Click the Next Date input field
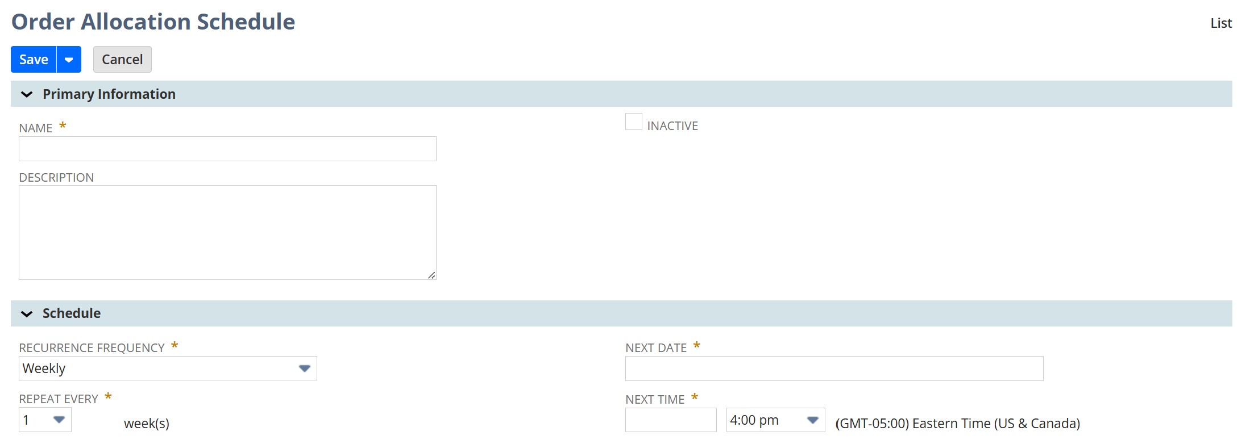 point(834,369)
